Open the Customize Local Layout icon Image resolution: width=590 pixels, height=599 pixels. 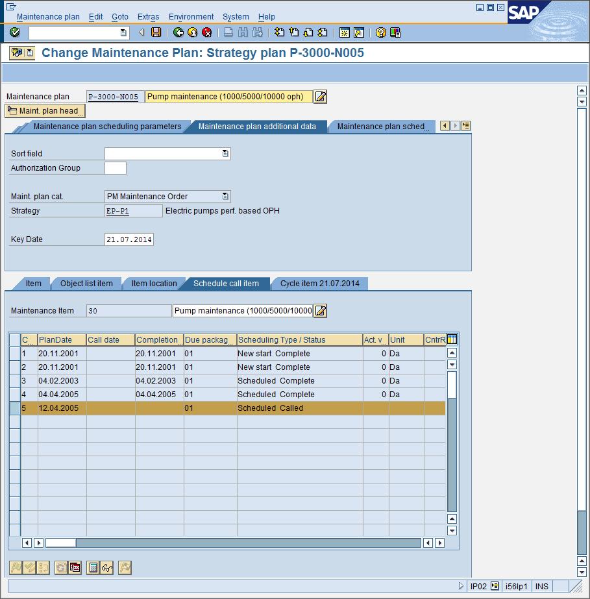tap(395, 32)
